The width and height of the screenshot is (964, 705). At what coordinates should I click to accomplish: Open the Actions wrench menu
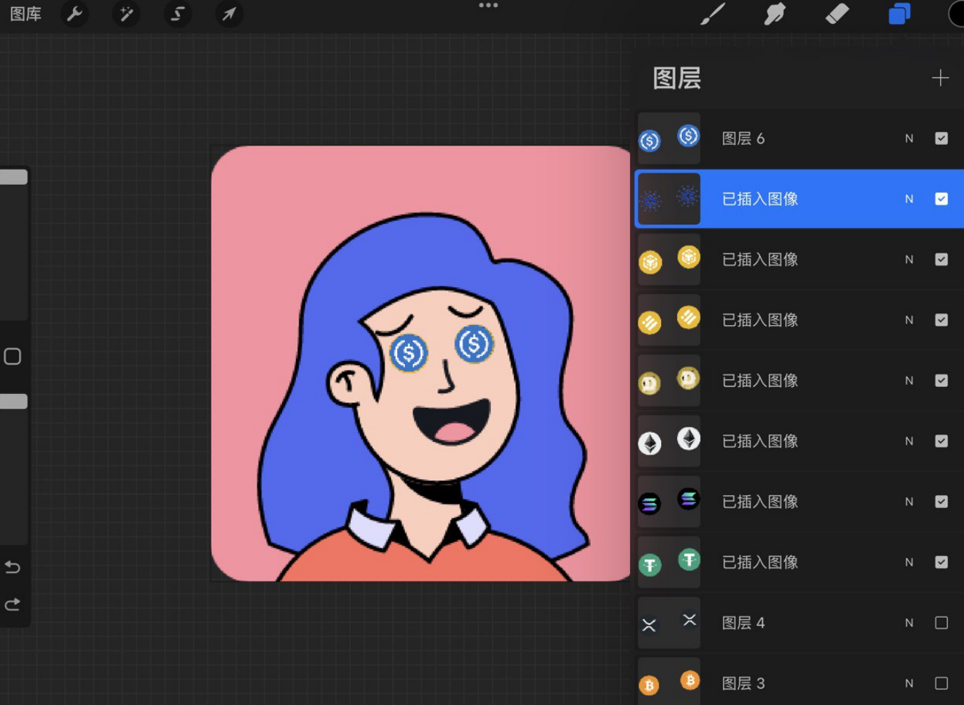coord(75,13)
